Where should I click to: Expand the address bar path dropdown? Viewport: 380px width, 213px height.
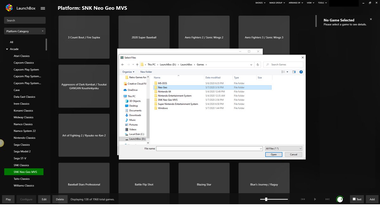251,64
